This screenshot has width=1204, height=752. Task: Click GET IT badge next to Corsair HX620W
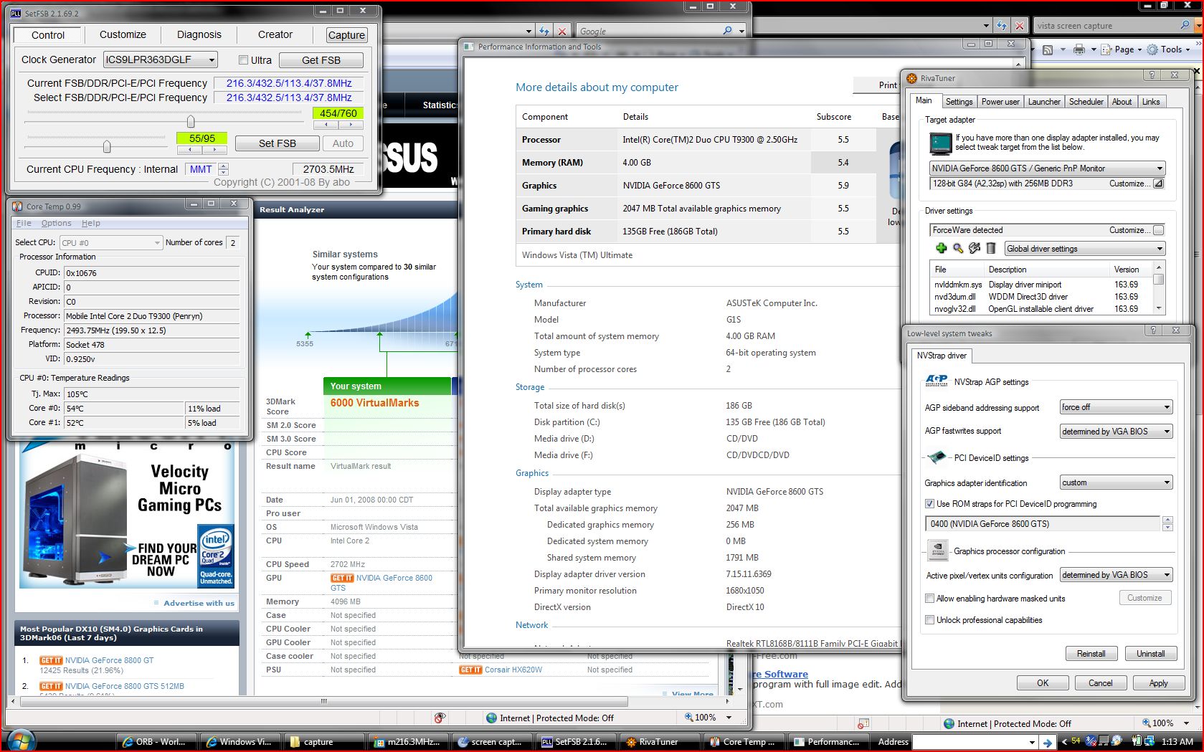[470, 670]
